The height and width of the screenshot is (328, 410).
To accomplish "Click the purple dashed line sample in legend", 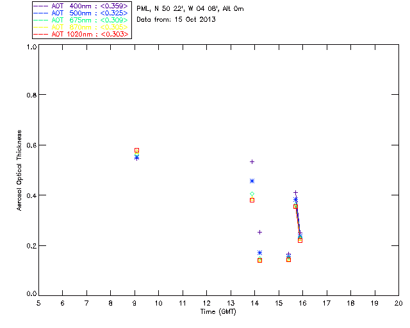I will pyautogui.click(x=41, y=6).
